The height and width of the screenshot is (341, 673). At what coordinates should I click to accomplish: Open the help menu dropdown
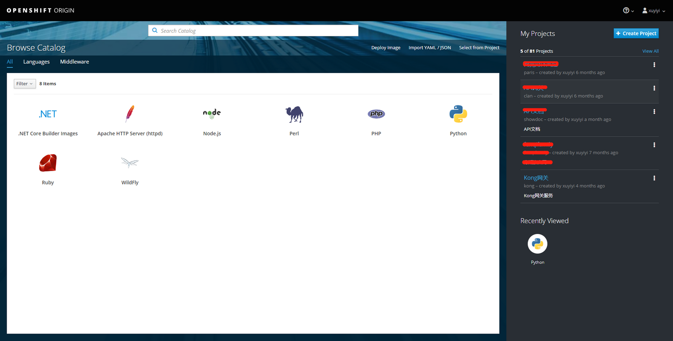pyautogui.click(x=628, y=10)
